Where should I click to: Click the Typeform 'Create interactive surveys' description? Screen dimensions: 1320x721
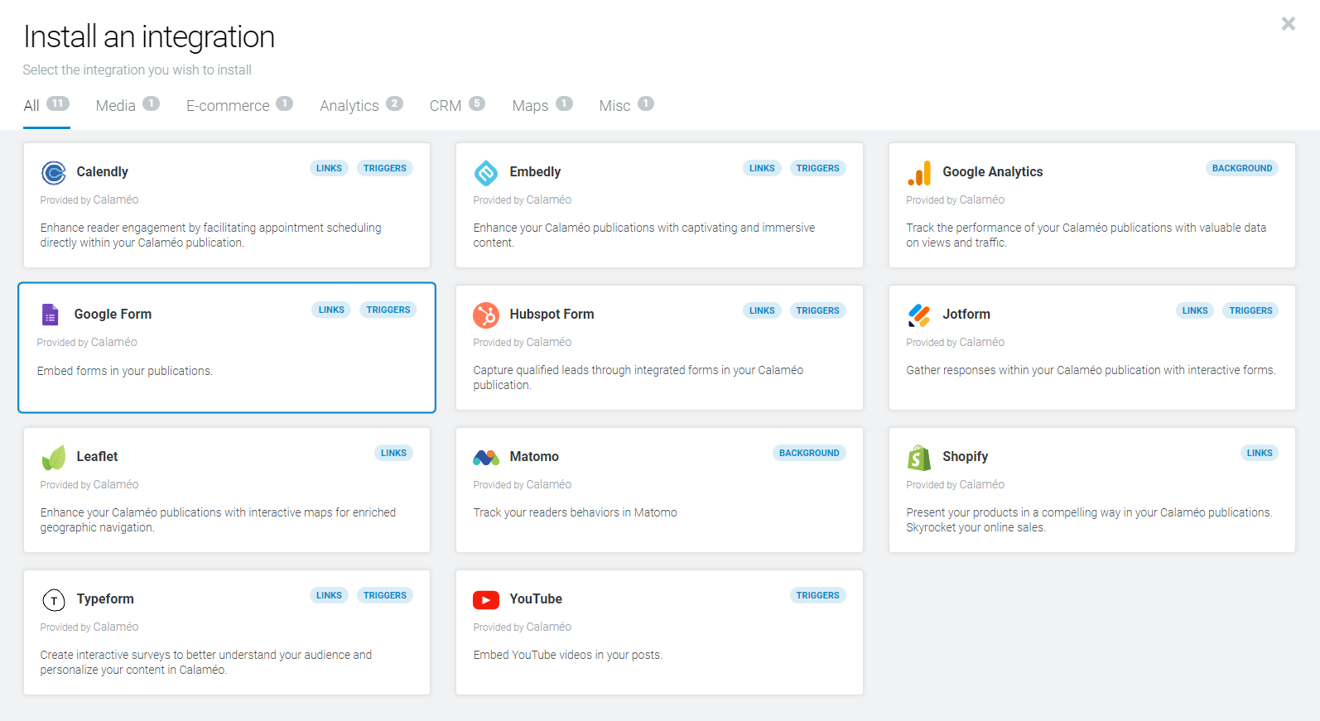206,662
